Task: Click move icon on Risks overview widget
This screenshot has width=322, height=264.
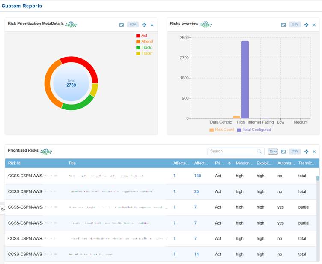Action: pyautogui.click(x=307, y=25)
